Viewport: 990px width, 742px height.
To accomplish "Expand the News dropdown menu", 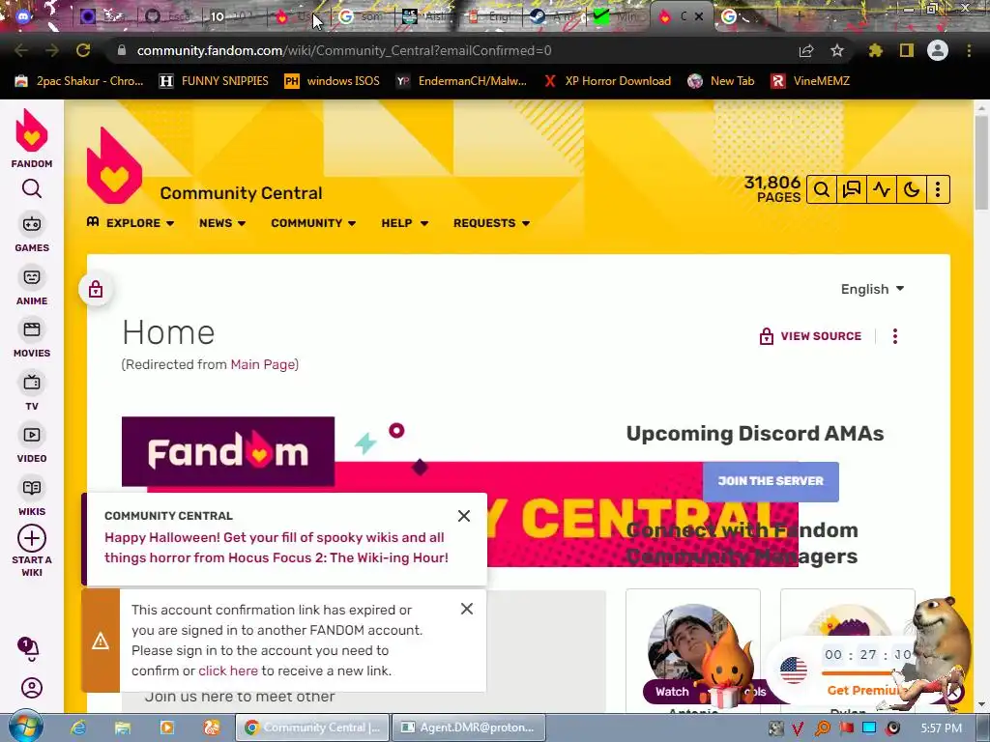I will click(222, 223).
